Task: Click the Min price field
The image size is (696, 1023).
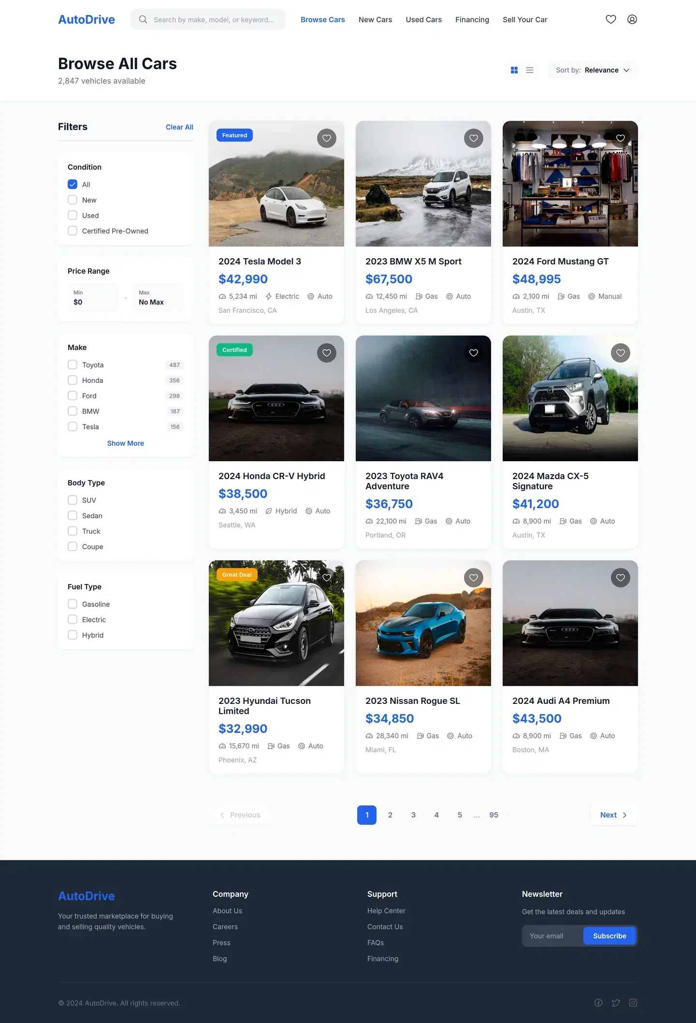Action: (x=93, y=297)
